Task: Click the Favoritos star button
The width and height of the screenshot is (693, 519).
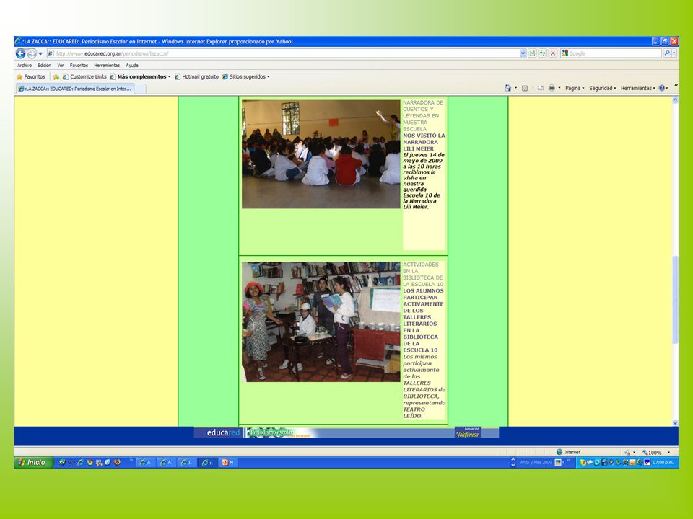Action: pyautogui.click(x=30, y=77)
